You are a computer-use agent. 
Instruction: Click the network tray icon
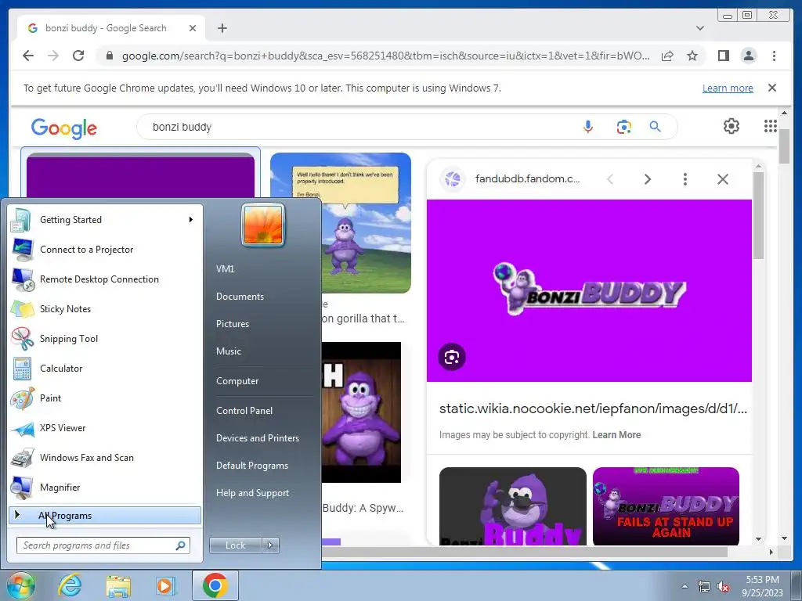(704, 587)
